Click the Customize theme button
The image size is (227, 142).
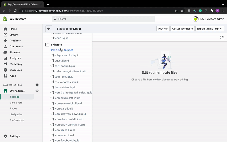[x=182, y=29]
